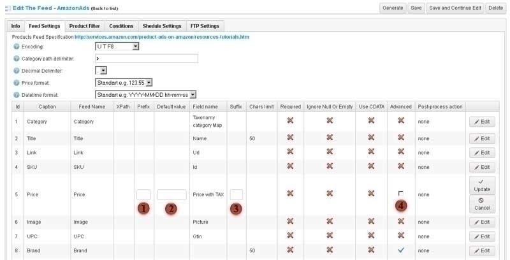This screenshot has width=510, height=260.
Task: Click the help icon beside Category path delimiter
Action: click(x=17, y=59)
